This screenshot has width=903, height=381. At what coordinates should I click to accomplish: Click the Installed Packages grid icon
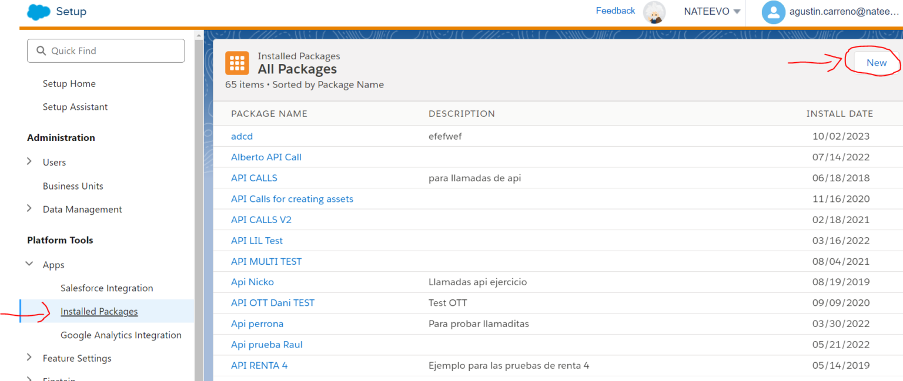[x=238, y=62]
